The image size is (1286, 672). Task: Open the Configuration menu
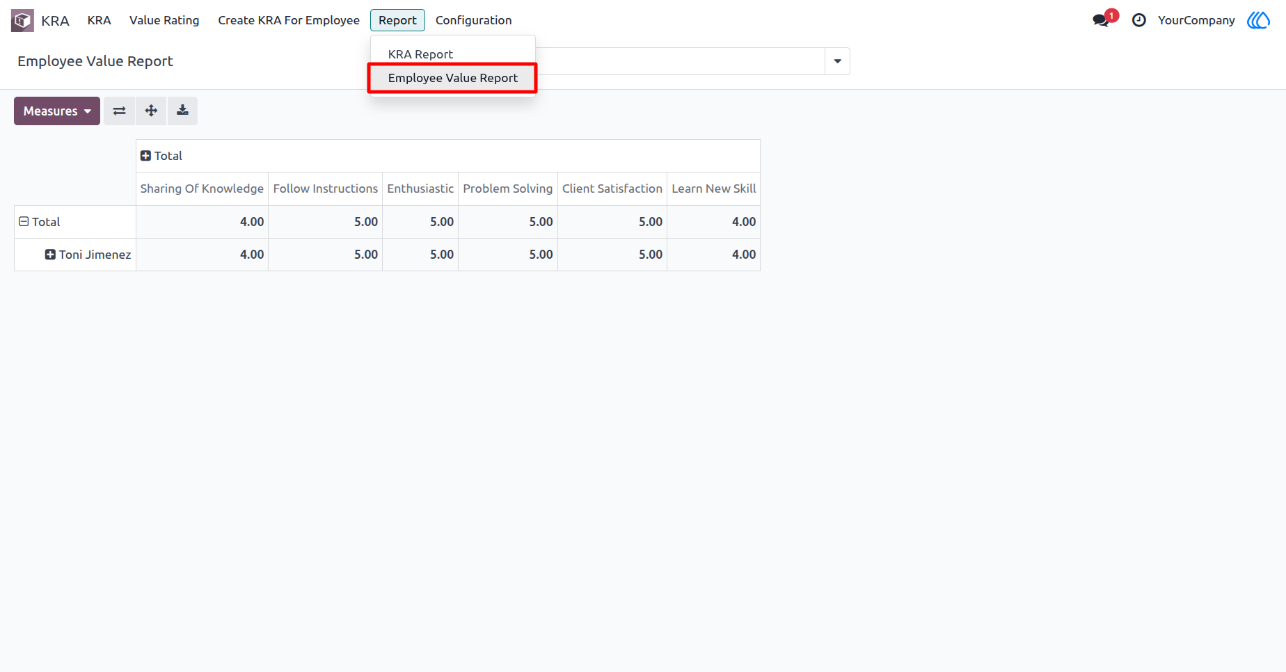(473, 20)
